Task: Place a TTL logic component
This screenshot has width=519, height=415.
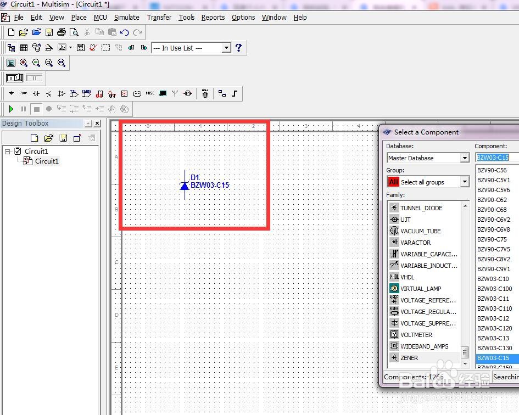Action: click(74, 94)
